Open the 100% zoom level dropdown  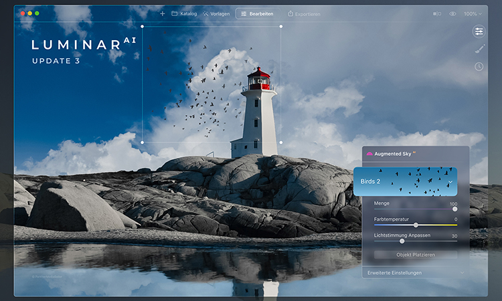[473, 13]
